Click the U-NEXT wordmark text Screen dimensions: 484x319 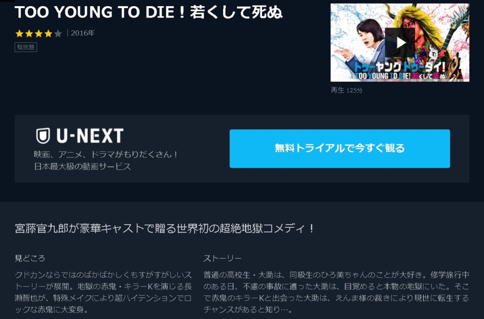coord(90,136)
